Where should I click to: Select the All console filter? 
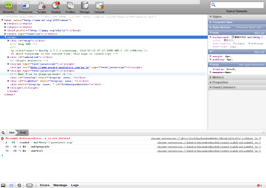29,185
